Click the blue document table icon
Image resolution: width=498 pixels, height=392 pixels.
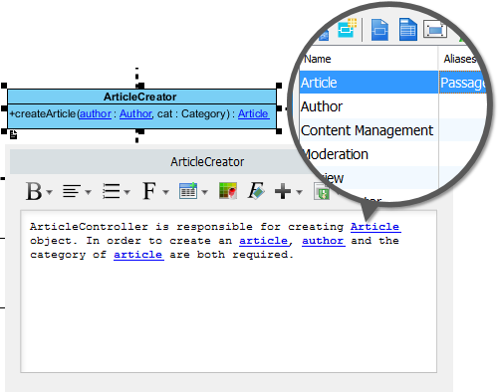click(408, 30)
